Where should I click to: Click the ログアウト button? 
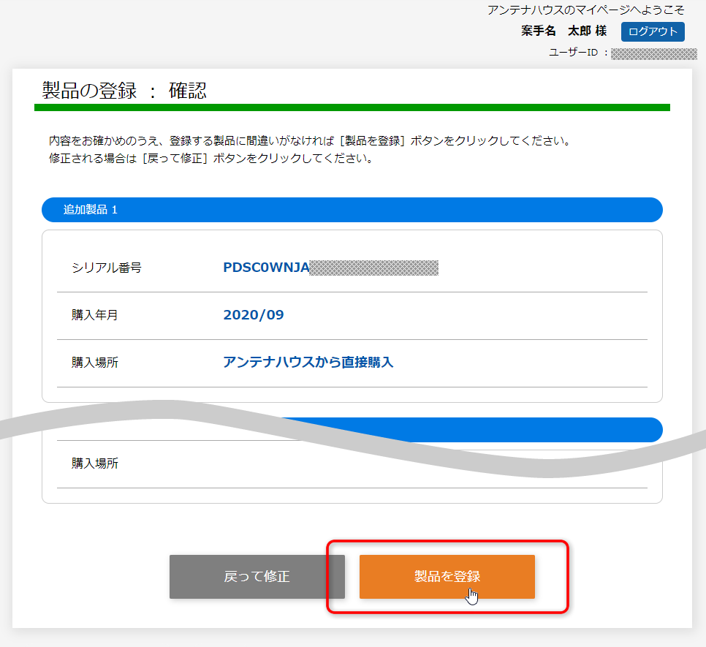653,31
